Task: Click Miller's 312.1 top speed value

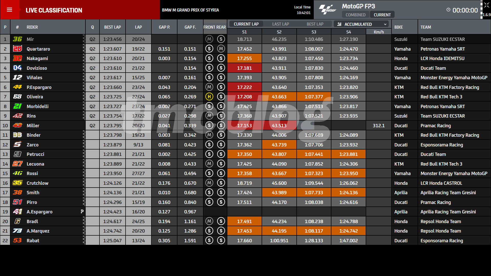Action: tap(379, 125)
